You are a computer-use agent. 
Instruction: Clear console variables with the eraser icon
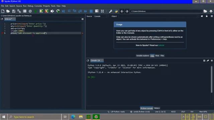[x=208, y=61]
